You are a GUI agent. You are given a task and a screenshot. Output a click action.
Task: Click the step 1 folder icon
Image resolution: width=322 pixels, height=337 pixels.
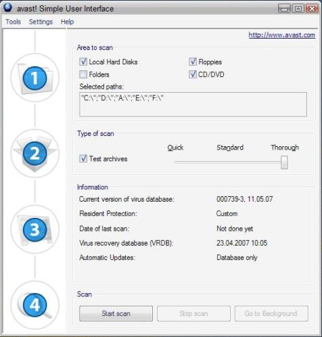[x=35, y=78]
